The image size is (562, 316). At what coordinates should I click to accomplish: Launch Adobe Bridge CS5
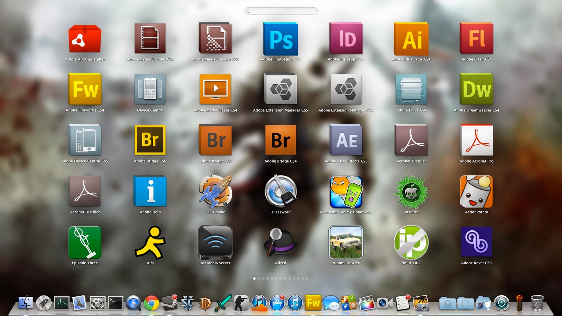(x=215, y=140)
